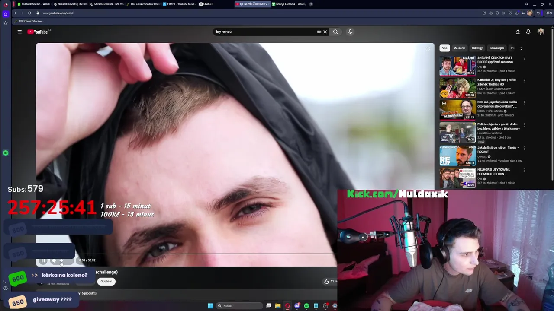This screenshot has width=554, height=311.
Task: Switch to Bennys Customs spreadsheet tab
Action: [289, 4]
